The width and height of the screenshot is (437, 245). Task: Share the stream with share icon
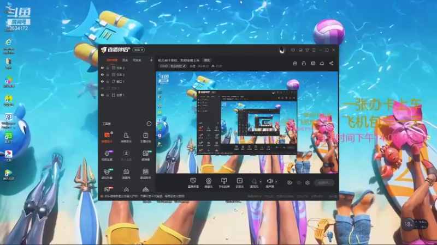tap(332, 63)
